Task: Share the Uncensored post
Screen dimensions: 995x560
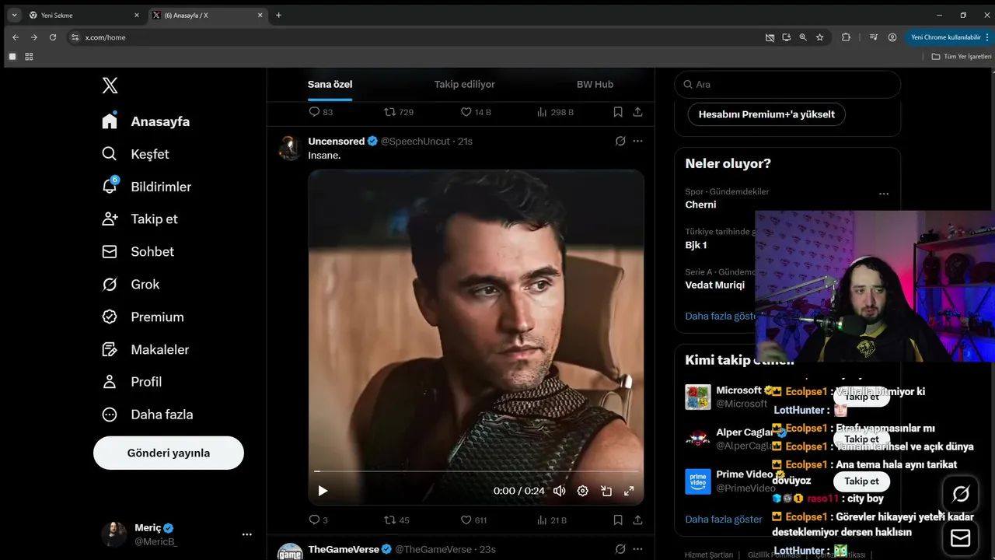Action: (637, 520)
